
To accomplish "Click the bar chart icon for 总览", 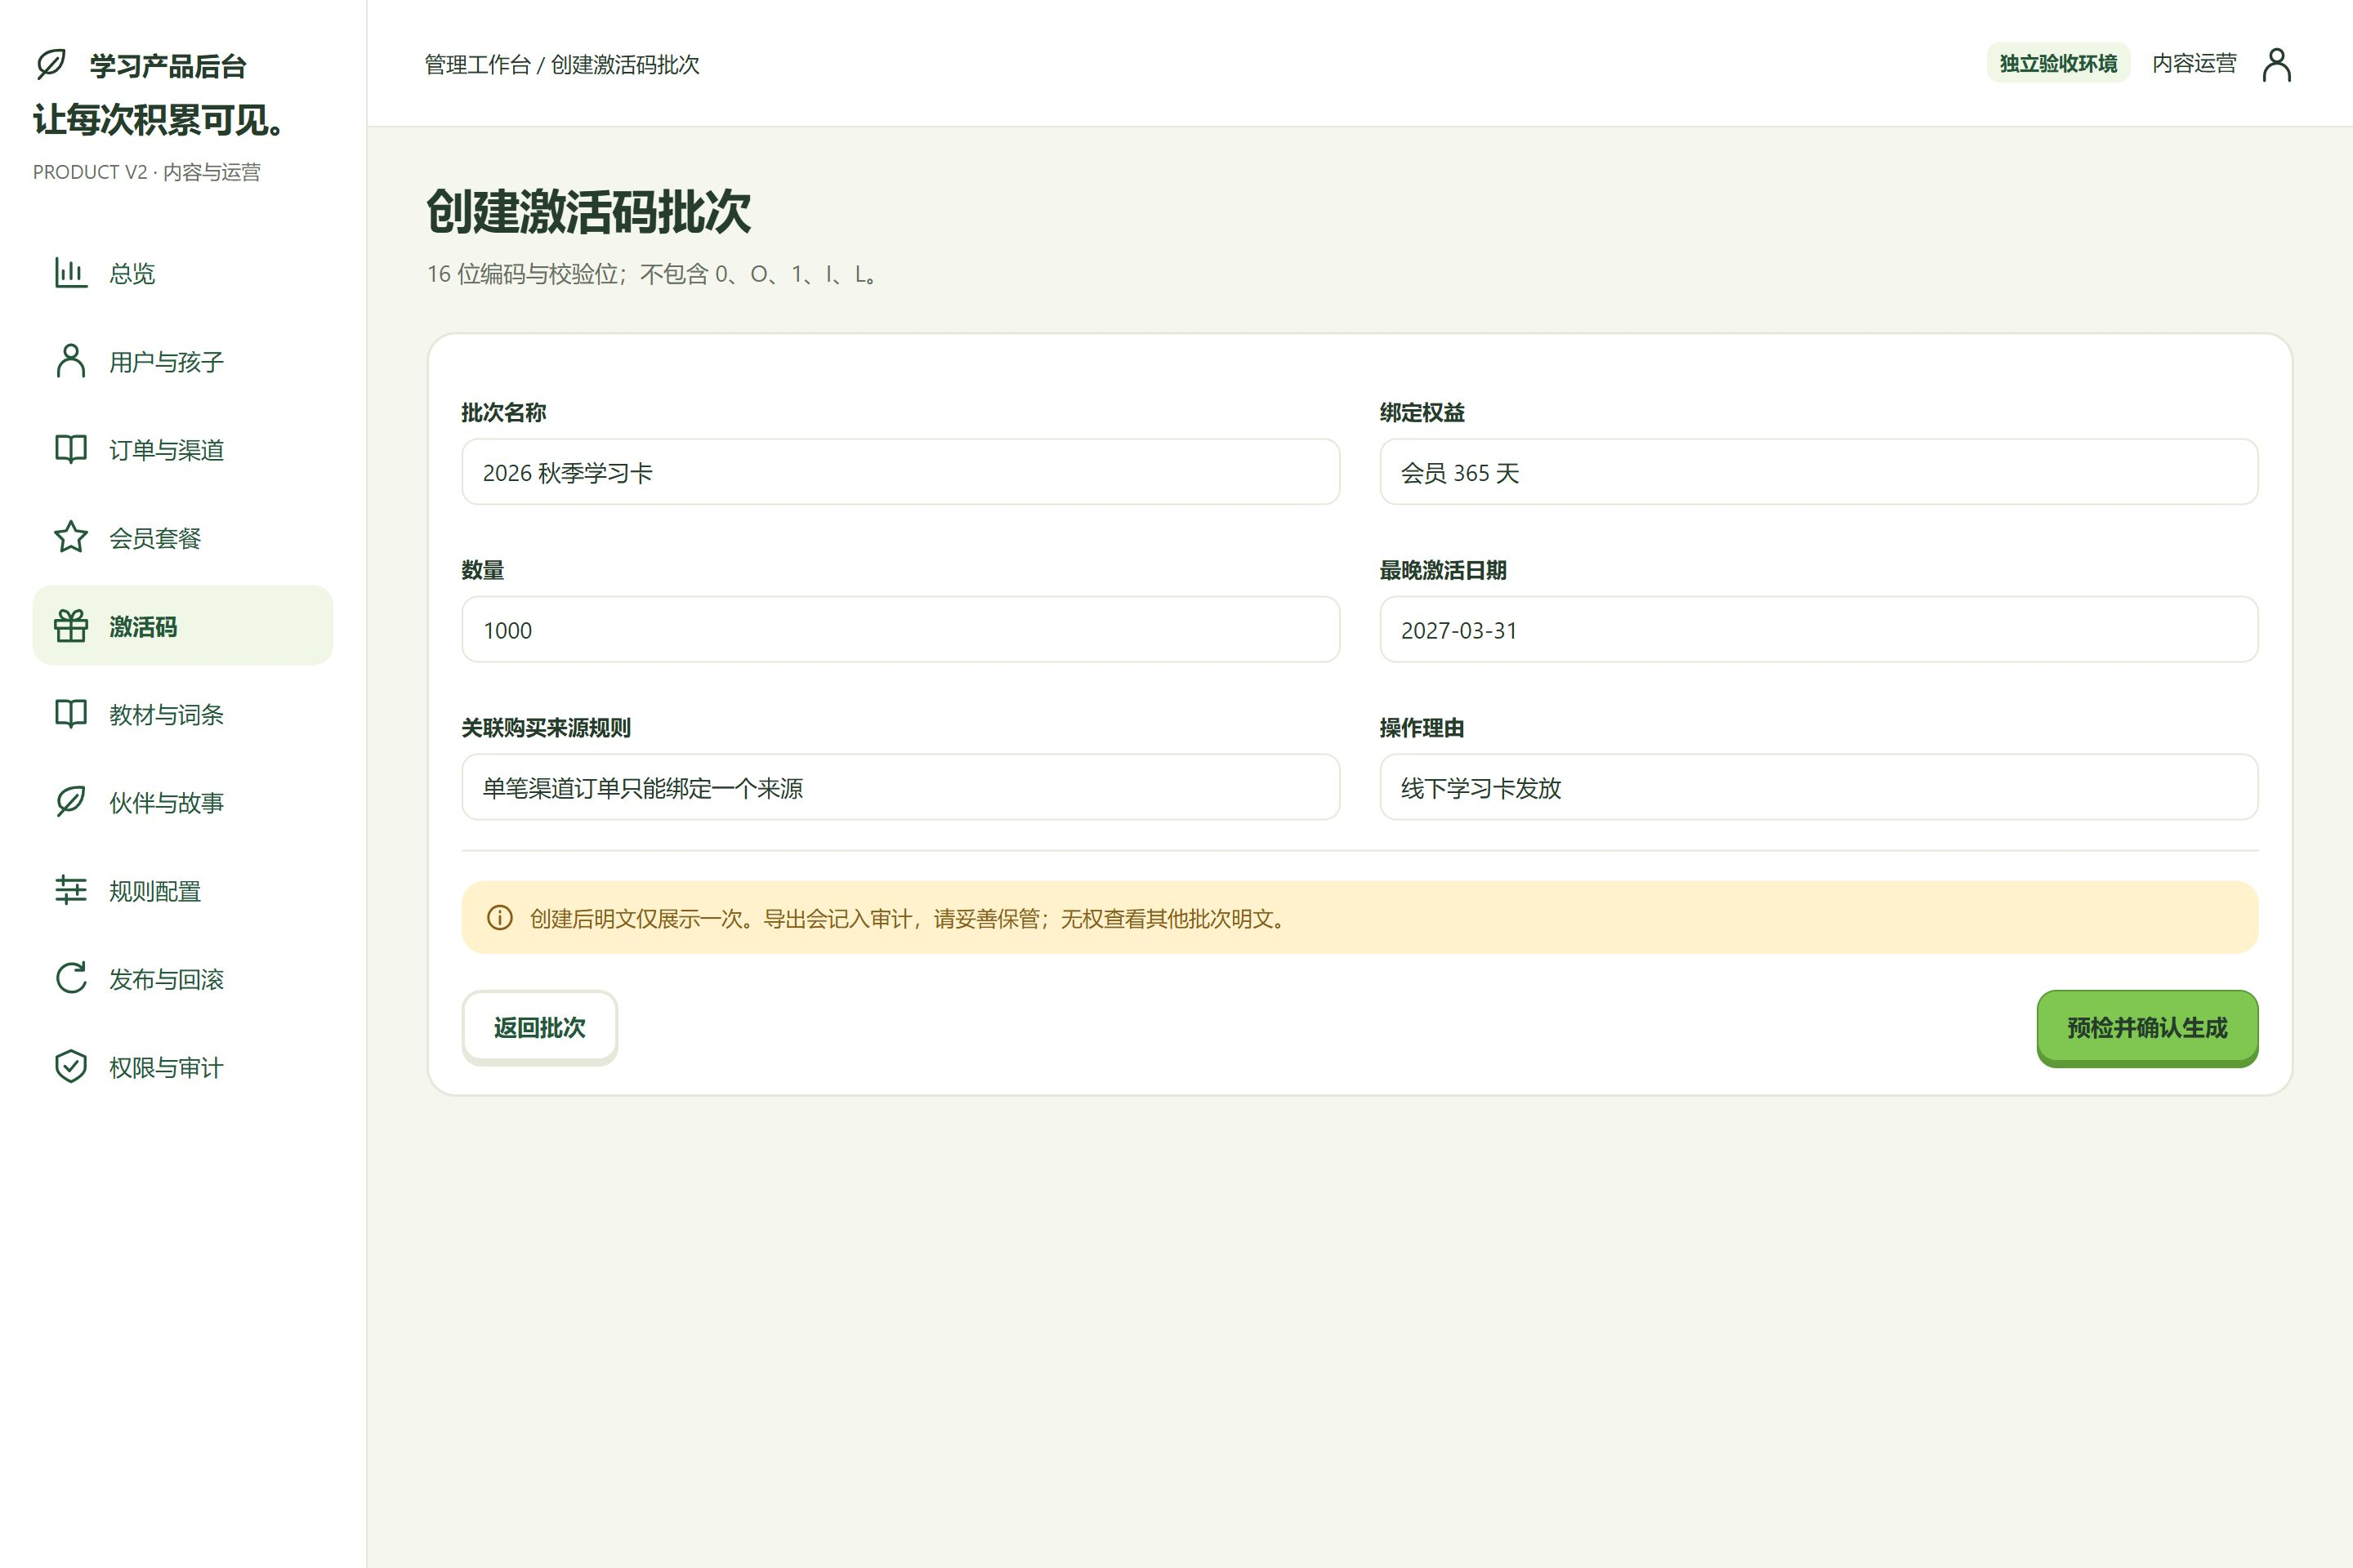I will (x=71, y=273).
